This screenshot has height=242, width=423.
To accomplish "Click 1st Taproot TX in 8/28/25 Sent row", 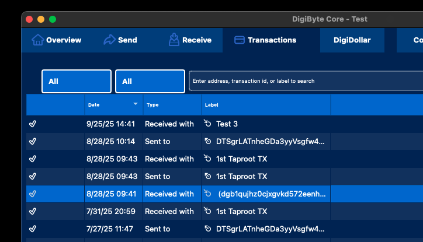I will (x=242, y=176).
